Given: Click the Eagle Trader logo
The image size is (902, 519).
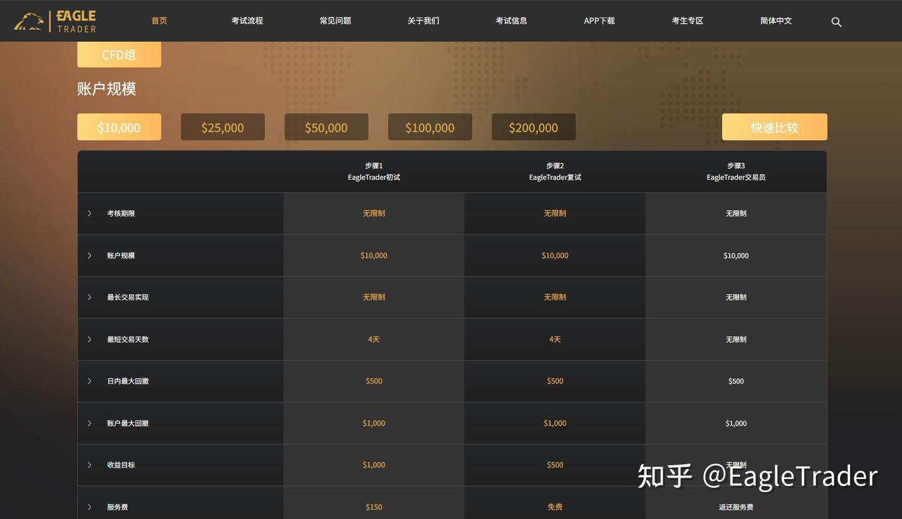Looking at the screenshot, I should [x=55, y=21].
